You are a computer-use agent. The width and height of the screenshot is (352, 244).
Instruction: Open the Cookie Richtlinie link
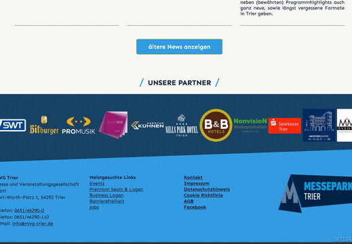coord(203,195)
